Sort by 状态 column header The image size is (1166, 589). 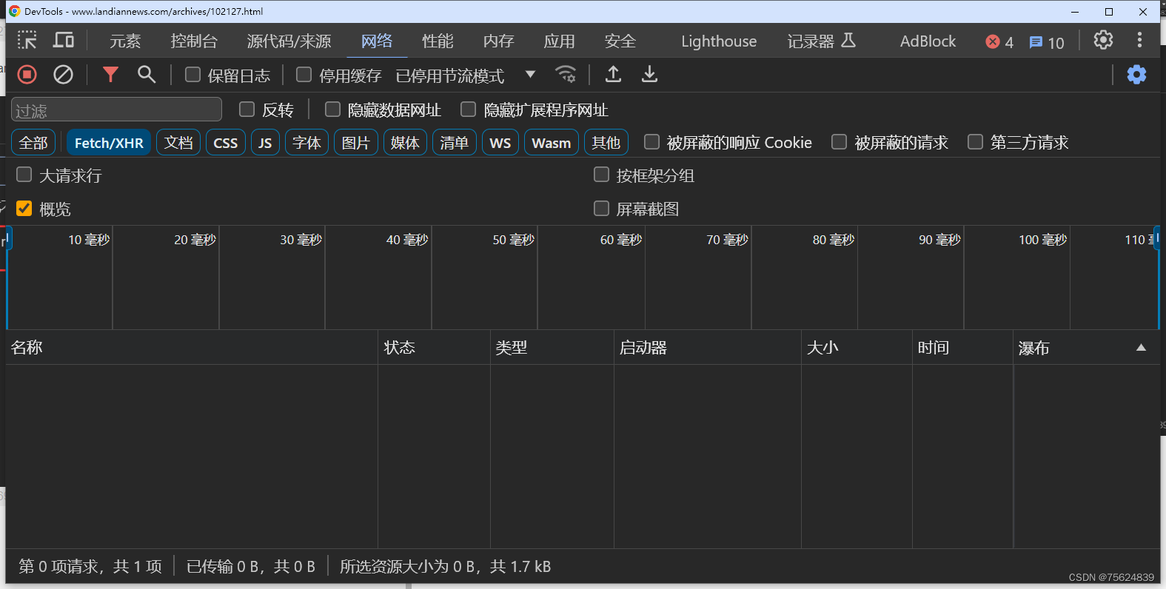point(435,347)
